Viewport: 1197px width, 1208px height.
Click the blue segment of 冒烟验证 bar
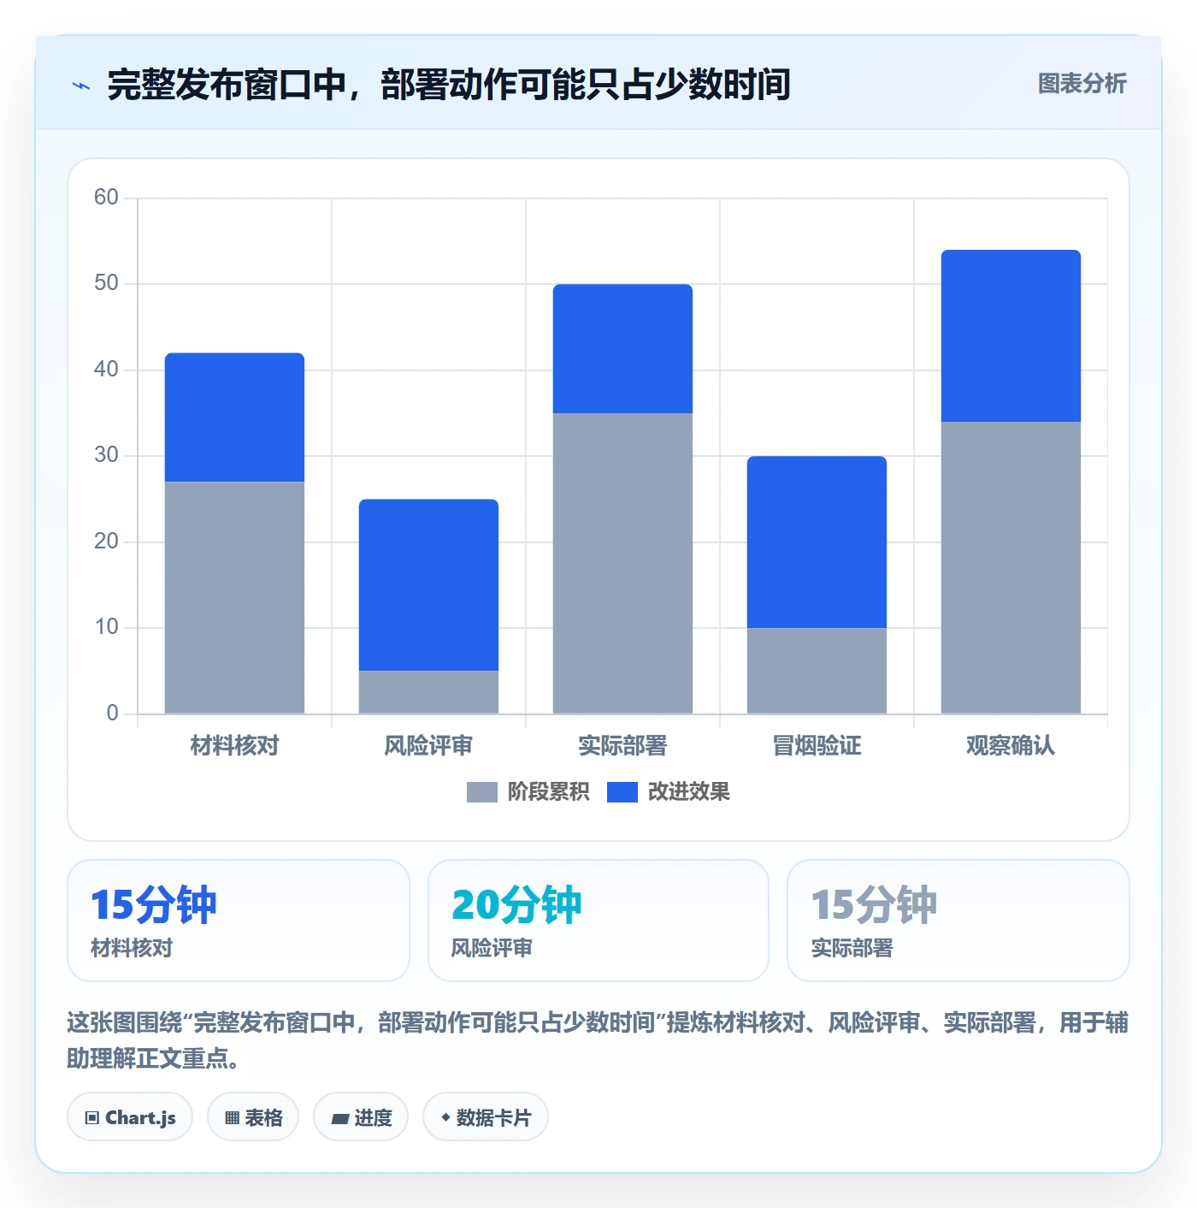(817, 542)
